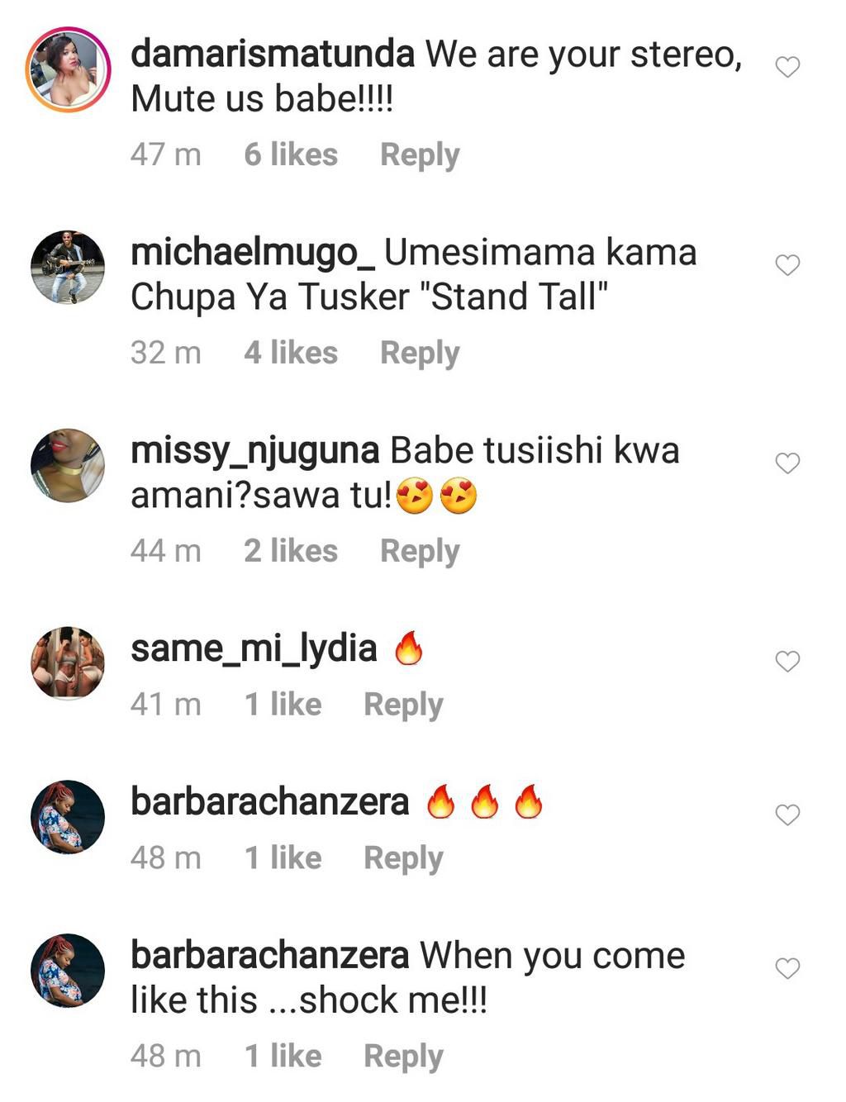846x1102 pixels.
Task: Open same_mi_lydia's avatar
Action: (x=68, y=663)
